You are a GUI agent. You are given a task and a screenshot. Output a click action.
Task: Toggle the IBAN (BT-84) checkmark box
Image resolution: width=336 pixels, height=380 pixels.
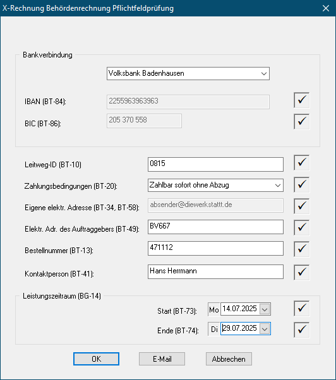(301, 100)
